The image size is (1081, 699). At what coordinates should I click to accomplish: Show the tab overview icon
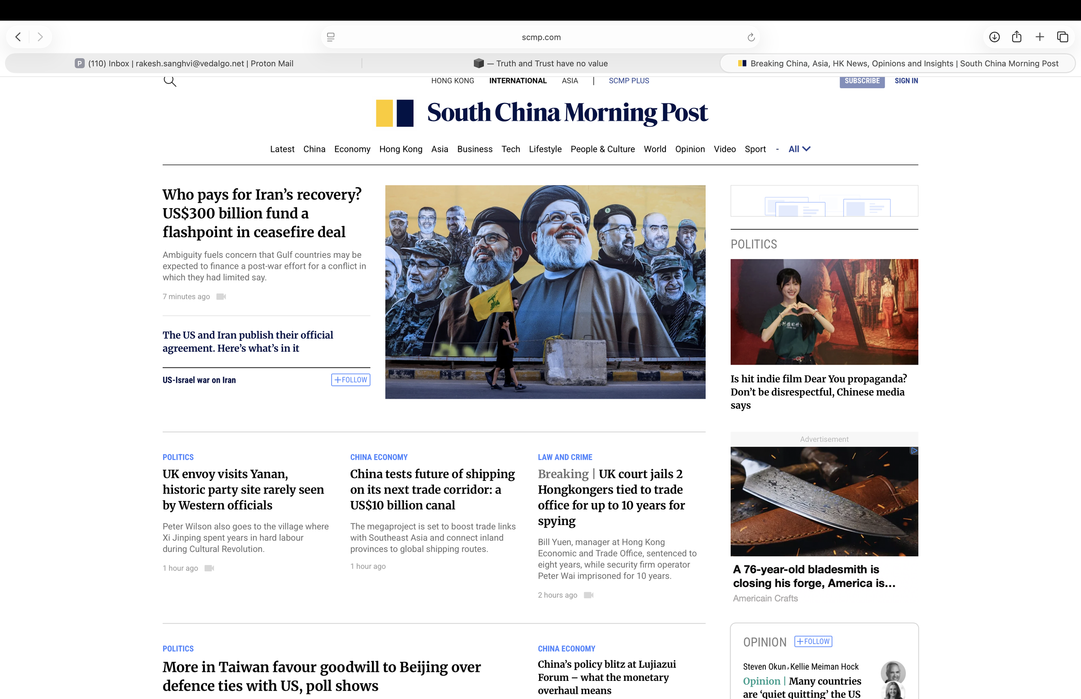coord(1062,37)
